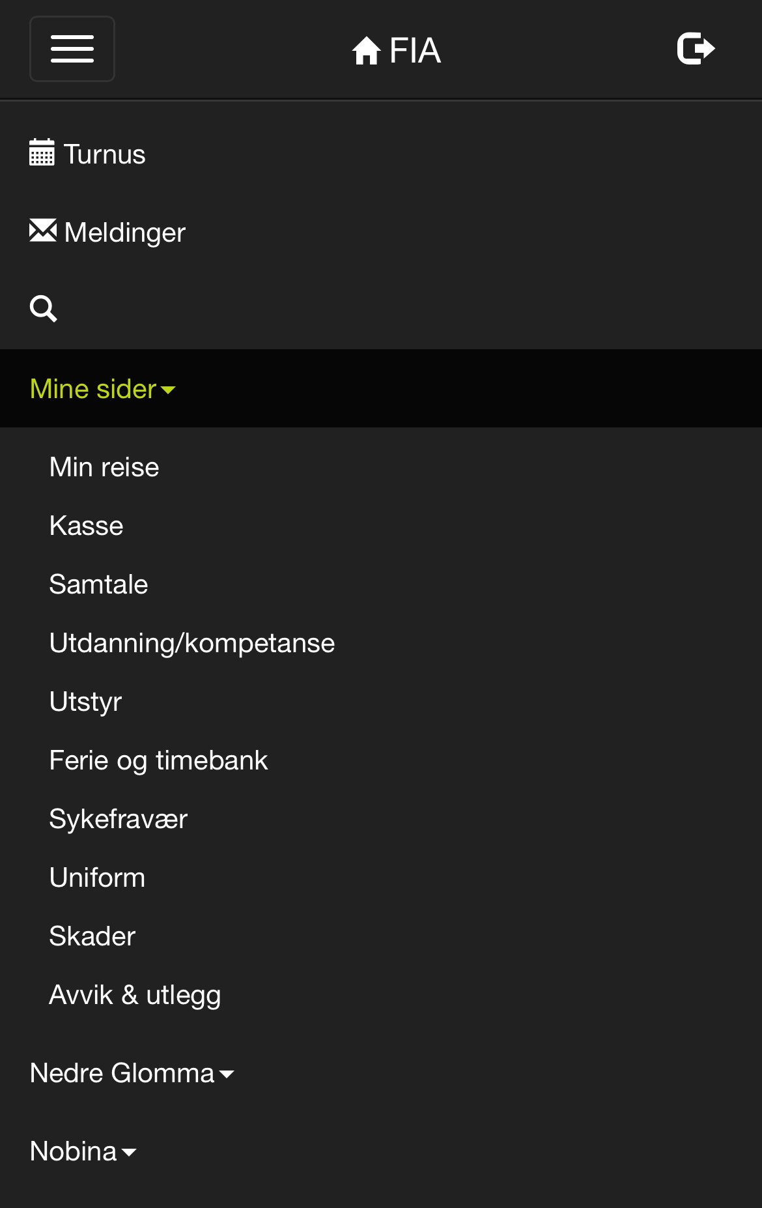762x1208 pixels.
Task: Open Meldinger envelope icon
Action: [43, 231]
